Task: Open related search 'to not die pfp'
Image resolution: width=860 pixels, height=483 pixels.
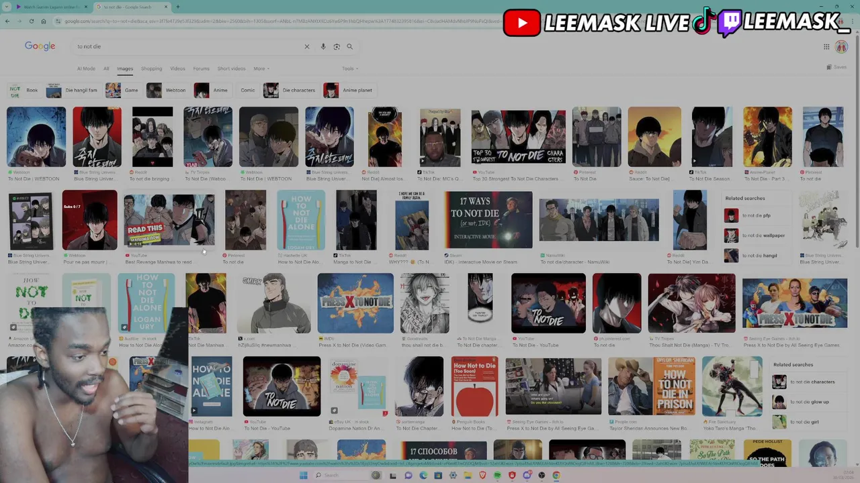Action: 757,215
